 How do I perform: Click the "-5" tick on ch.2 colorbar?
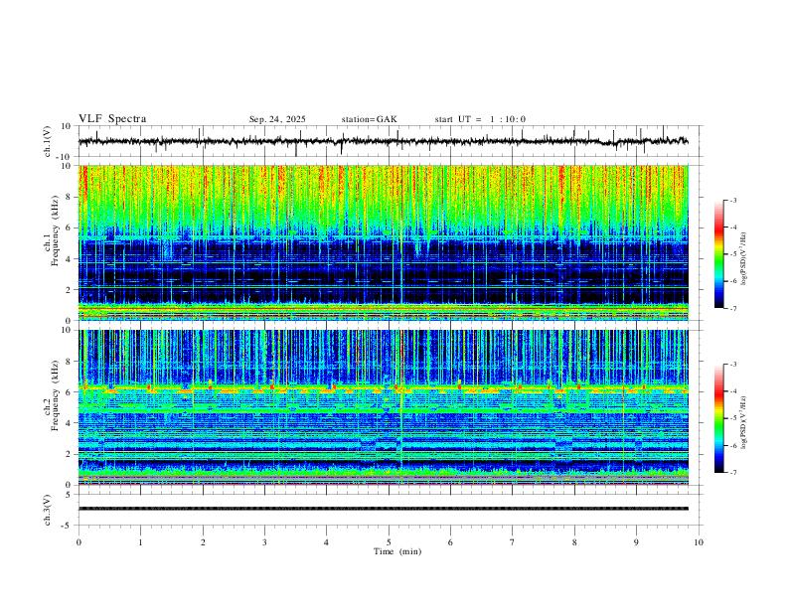pos(732,418)
